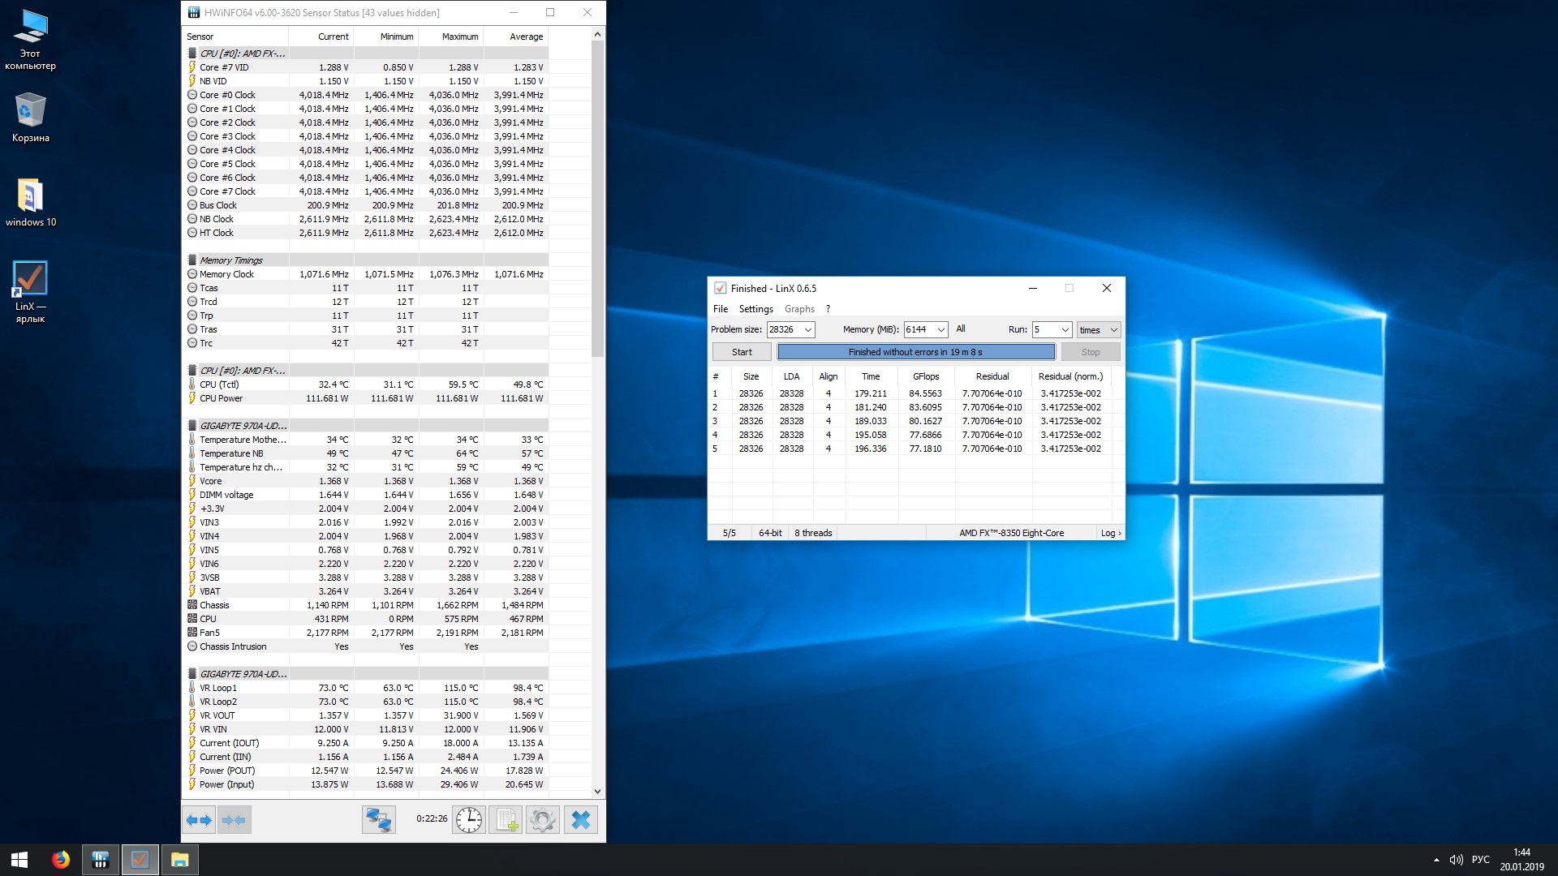The width and height of the screenshot is (1558, 876).
Task: Click the expand columns arrows icon in HWiNFO
Action: [x=199, y=820]
